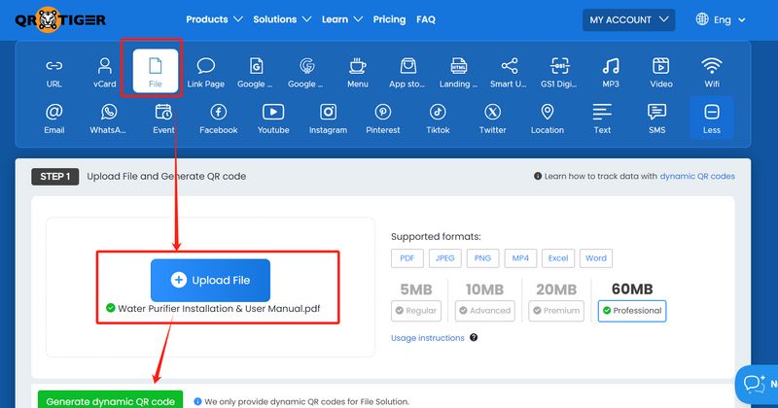The height and width of the screenshot is (408, 778).
Task: Select the SMS QR code type
Action: 657,119
